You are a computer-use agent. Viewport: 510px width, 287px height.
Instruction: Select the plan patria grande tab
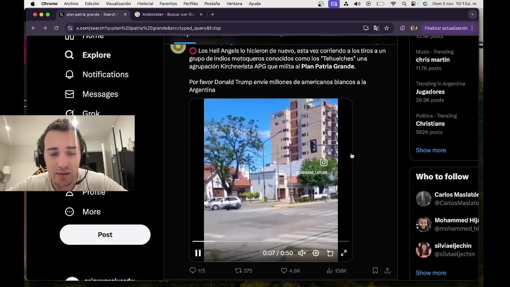click(92, 14)
